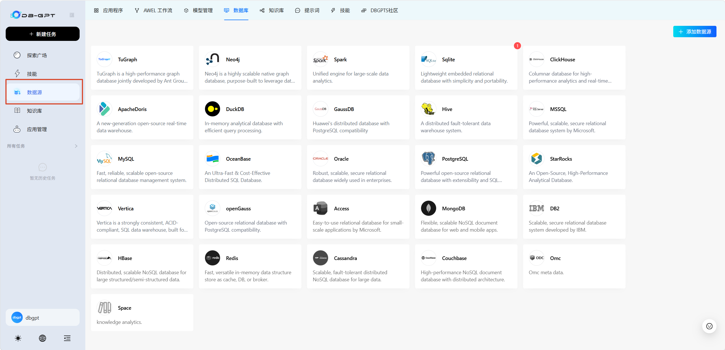Click the Hive logo icon

click(428, 109)
